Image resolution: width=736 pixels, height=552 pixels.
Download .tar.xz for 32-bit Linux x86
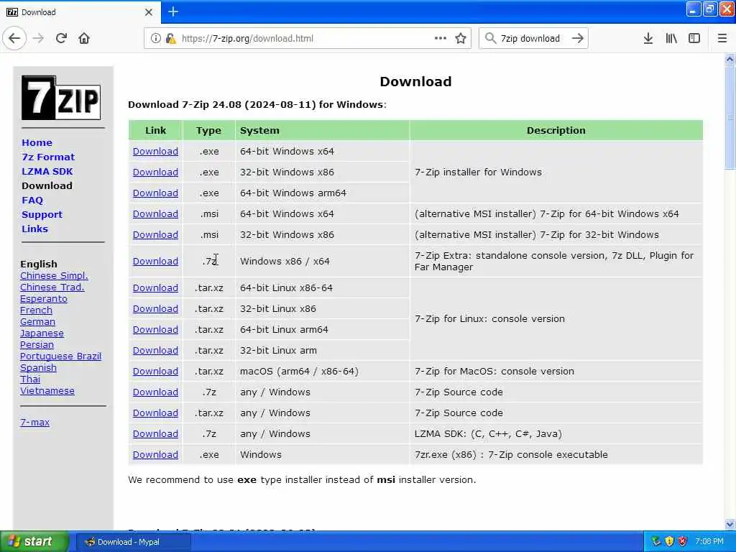(155, 309)
